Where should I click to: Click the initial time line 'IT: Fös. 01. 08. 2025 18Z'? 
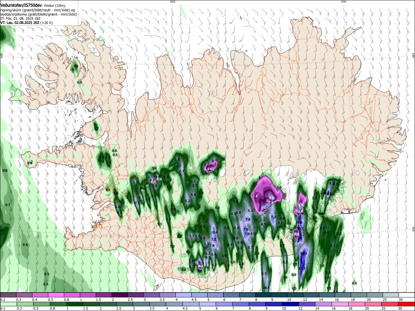pos(20,19)
